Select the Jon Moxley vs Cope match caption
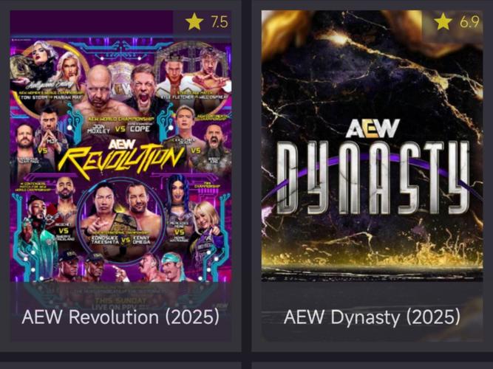 click(121, 126)
